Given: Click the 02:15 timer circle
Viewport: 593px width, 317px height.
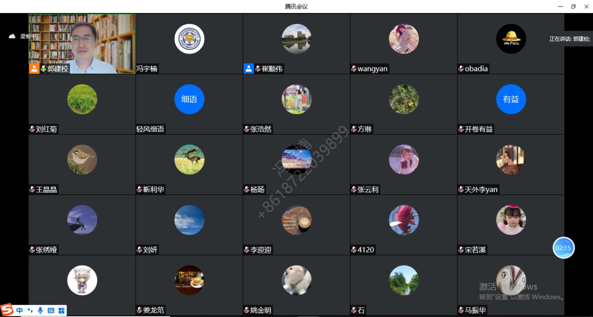Looking at the screenshot, I should pyautogui.click(x=564, y=248).
